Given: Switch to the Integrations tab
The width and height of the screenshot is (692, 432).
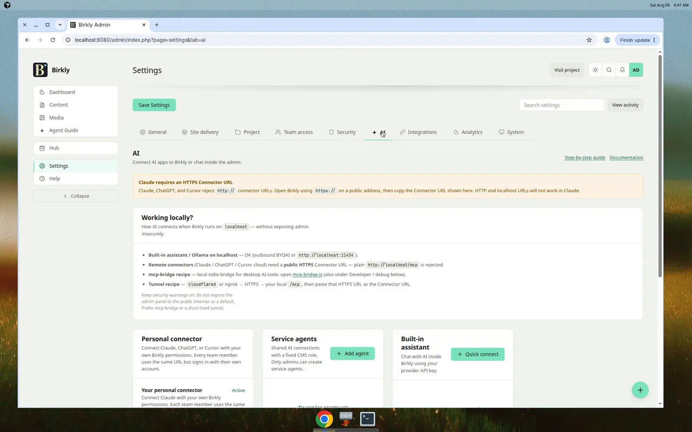Looking at the screenshot, I should 418,132.
